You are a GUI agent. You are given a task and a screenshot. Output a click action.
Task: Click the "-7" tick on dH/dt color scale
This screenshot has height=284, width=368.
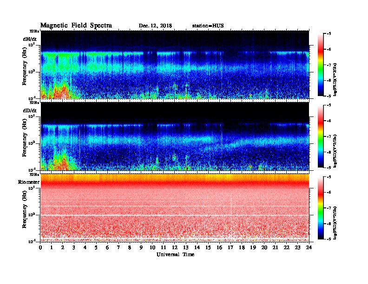pyautogui.click(x=329, y=65)
